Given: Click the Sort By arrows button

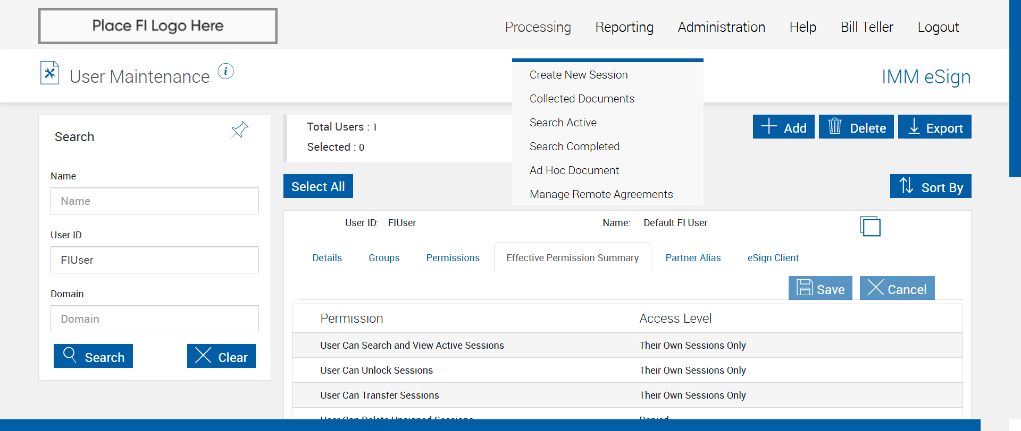Looking at the screenshot, I should [931, 186].
